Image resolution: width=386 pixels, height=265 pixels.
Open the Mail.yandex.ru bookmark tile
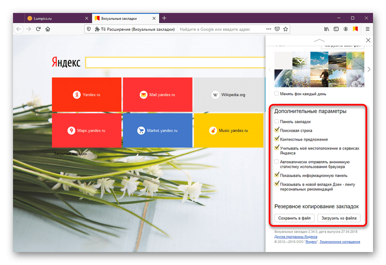(158, 94)
